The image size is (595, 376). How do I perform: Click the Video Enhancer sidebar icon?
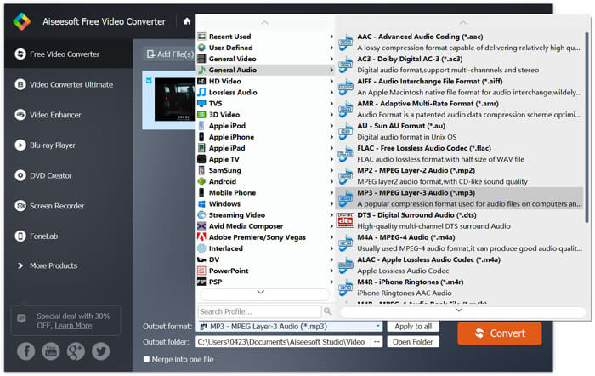coord(20,115)
